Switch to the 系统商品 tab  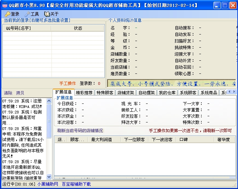[x=209, y=93]
